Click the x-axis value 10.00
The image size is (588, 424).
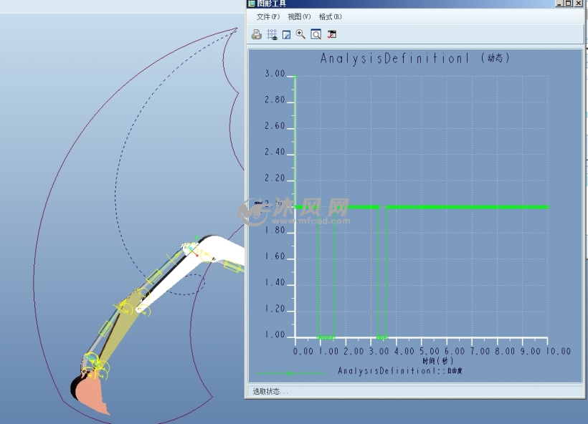coord(559,352)
